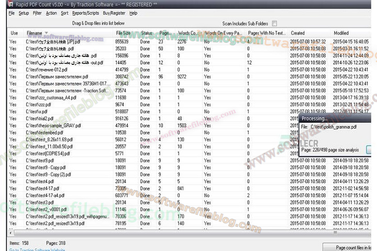The height and width of the screenshot is (251, 377).
Task: Click the Rapid PDF Count title bar icon
Action: [10, 4]
